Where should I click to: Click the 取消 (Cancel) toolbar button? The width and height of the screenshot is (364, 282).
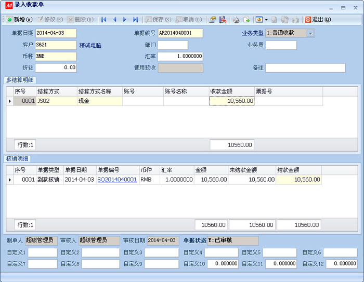[188, 20]
